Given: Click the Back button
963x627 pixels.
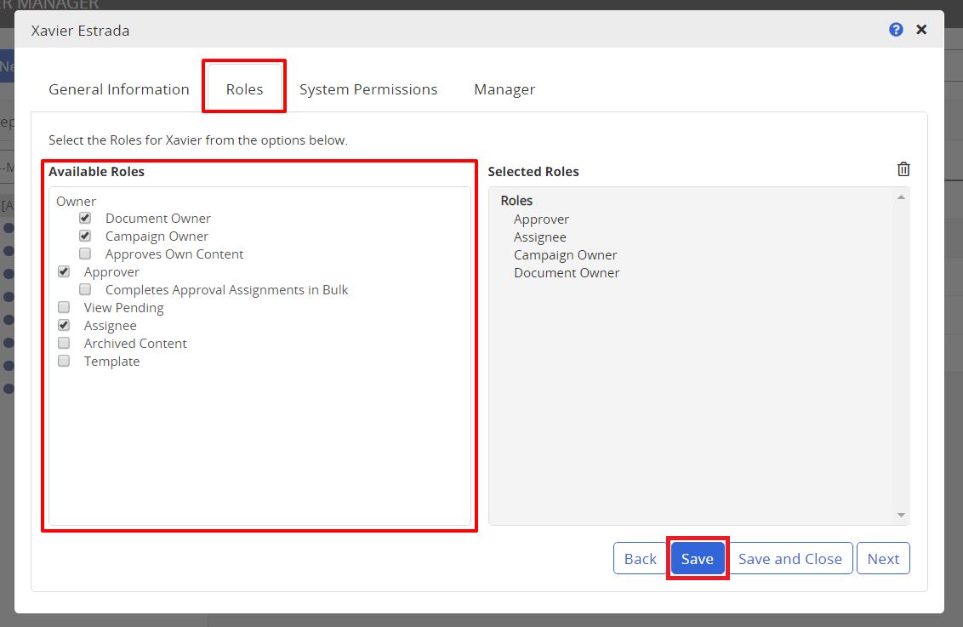Looking at the screenshot, I should [x=640, y=558].
